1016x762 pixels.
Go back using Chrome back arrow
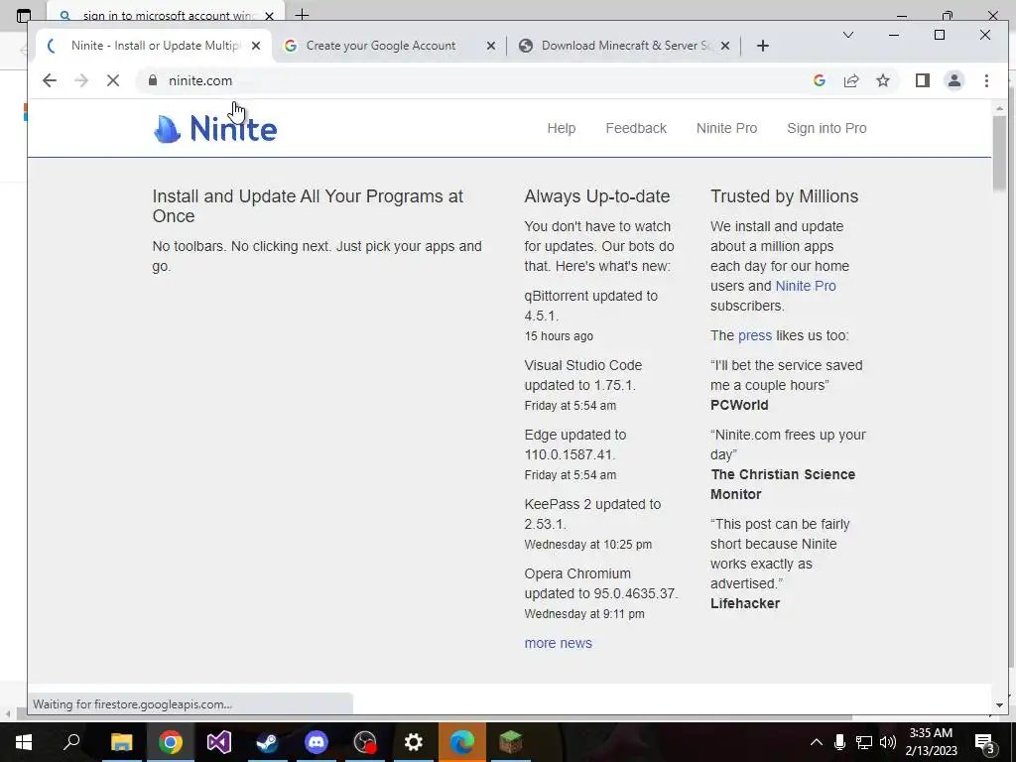(50, 80)
